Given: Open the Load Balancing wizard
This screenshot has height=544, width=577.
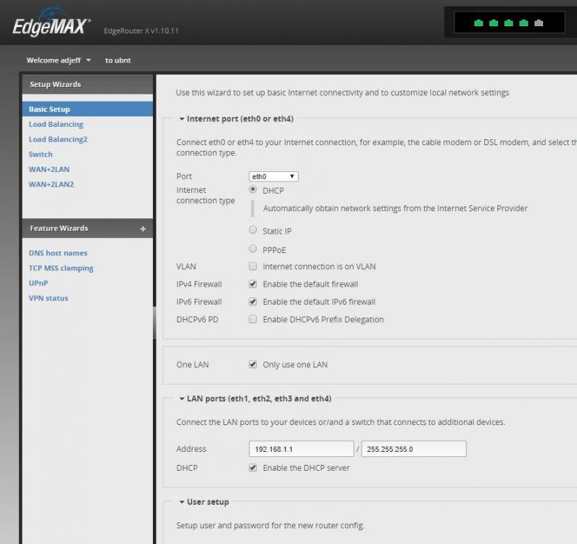Looking at the screenshot, I should pyautogui.click(x=56, y=124).
